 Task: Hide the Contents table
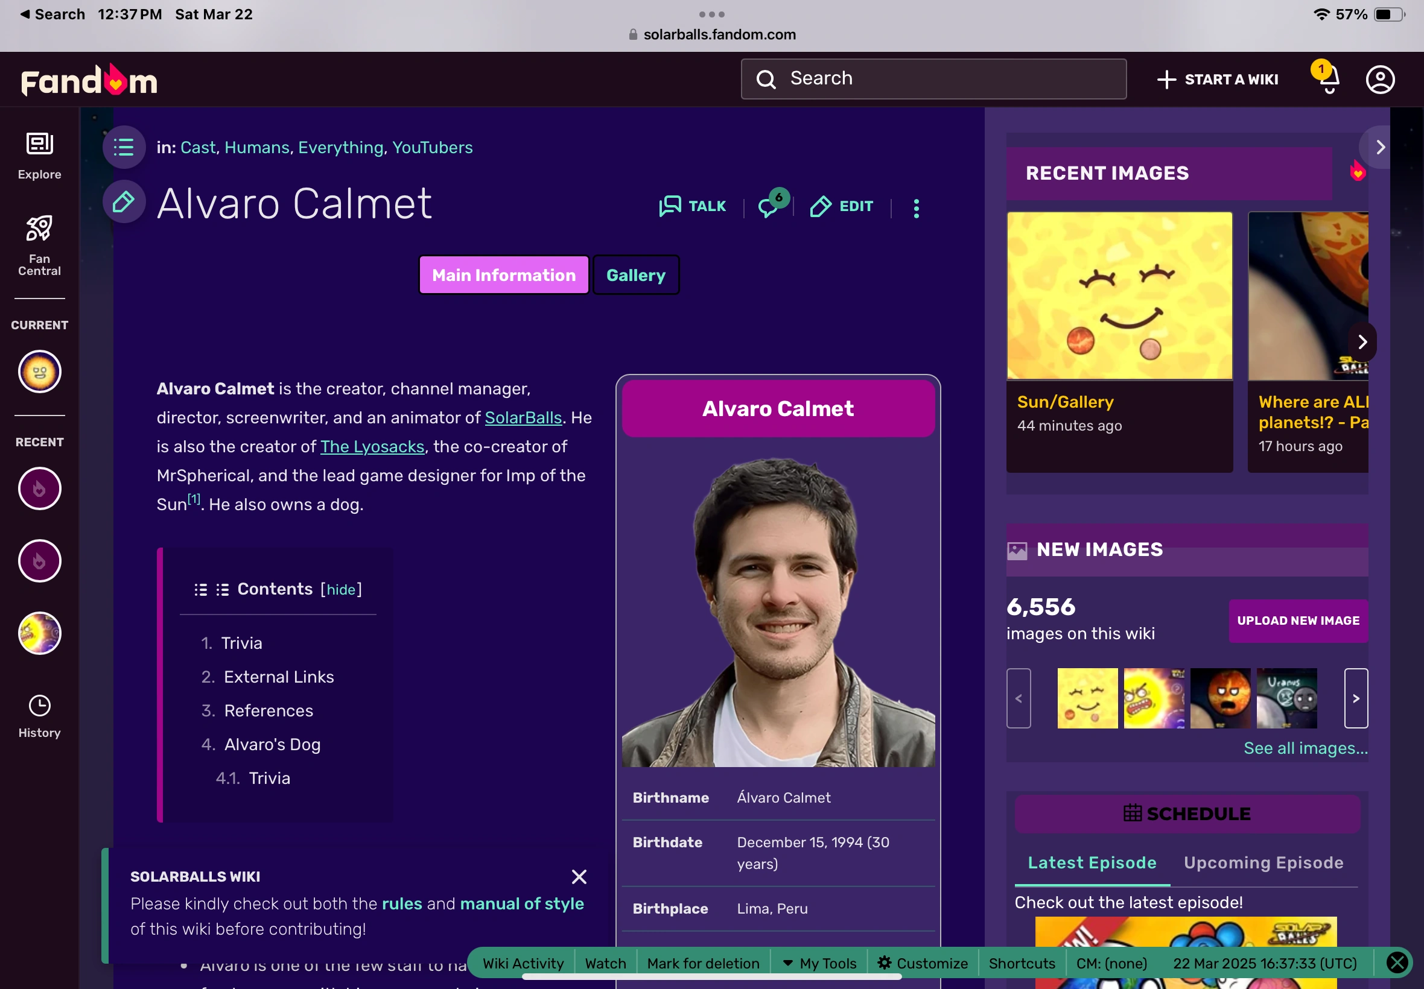point(341,589)
